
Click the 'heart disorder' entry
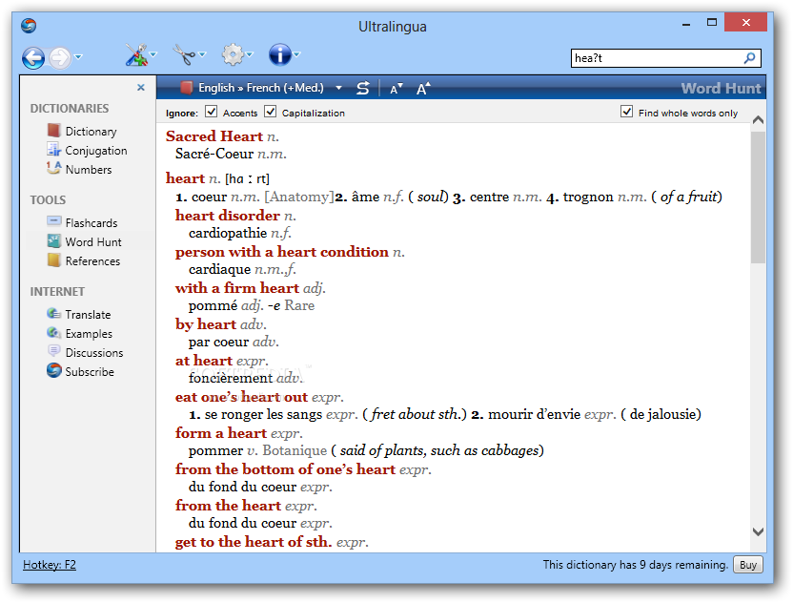[x=228, y=216]
